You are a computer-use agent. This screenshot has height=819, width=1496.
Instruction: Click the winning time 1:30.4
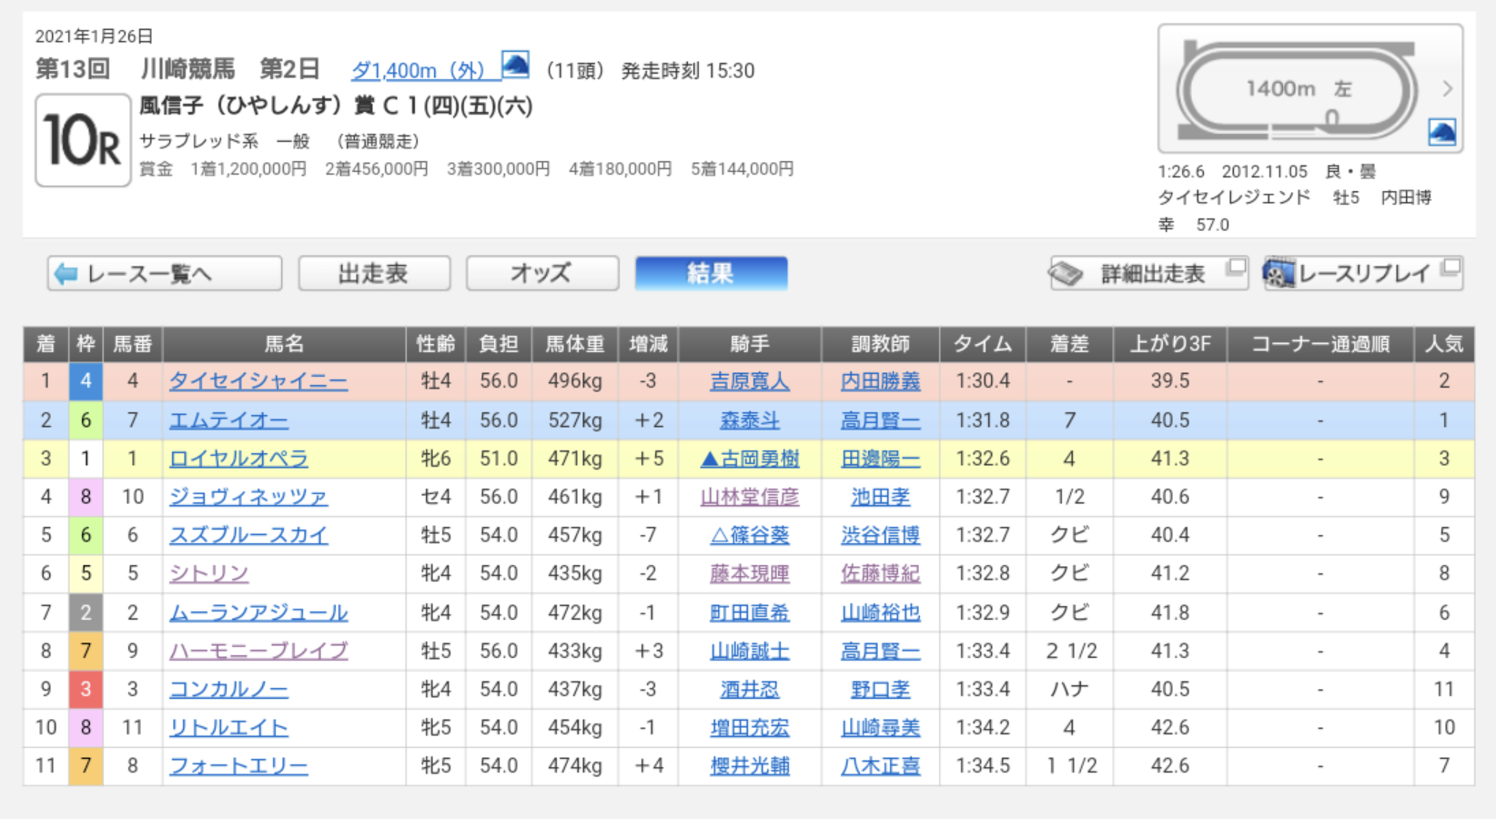pyautogui.click(x=983, y=381)
